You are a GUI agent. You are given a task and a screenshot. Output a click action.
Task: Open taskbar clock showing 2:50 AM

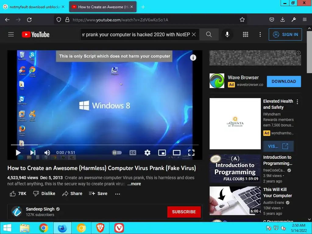point(299,228)
